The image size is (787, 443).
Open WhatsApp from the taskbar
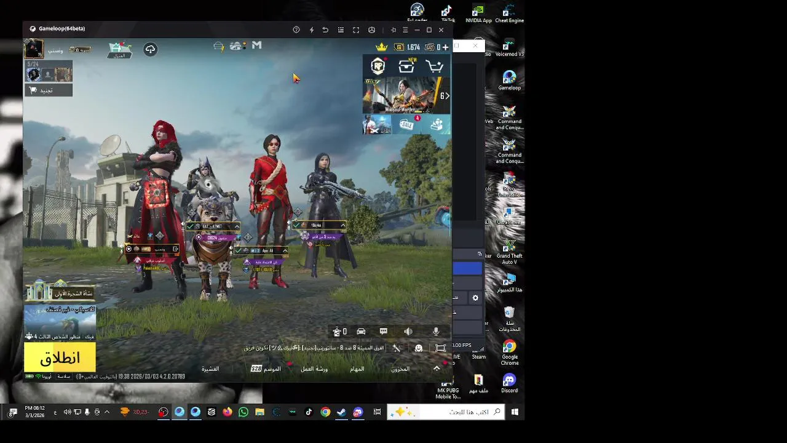coord(243,412)
